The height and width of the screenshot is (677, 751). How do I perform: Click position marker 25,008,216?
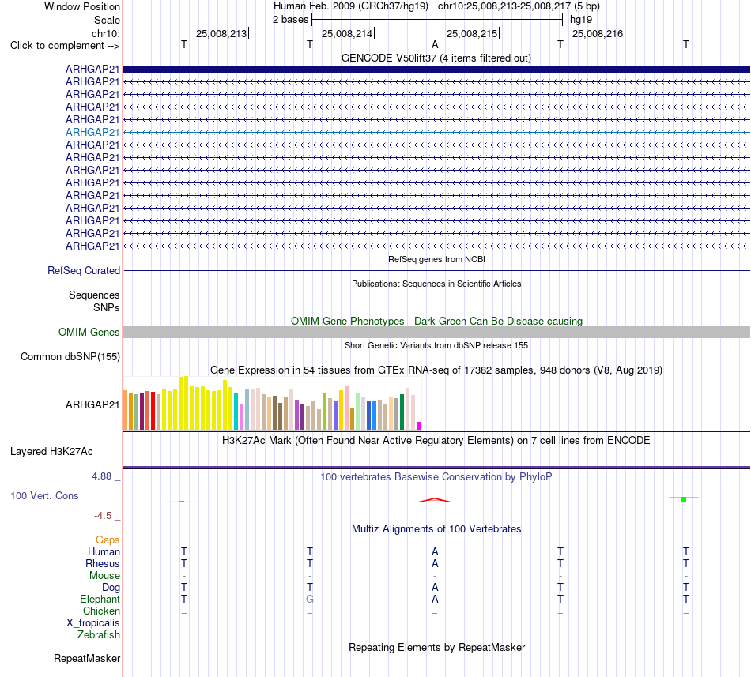click(x=598, y=33)
